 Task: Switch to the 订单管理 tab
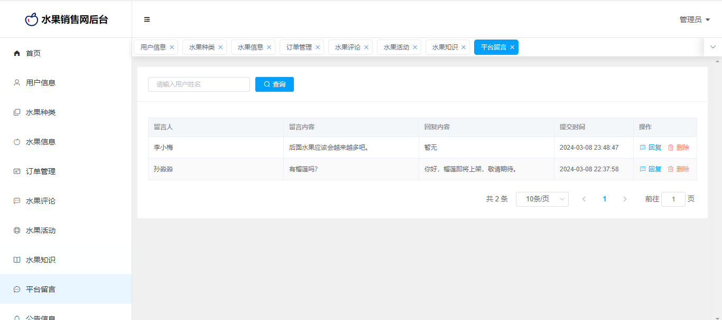tap(299, 47)
